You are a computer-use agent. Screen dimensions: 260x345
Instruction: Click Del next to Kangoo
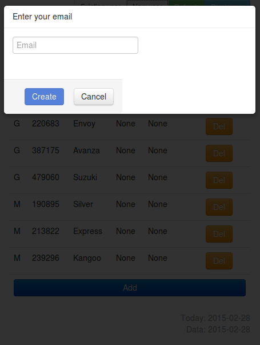(x=219, y=261)
